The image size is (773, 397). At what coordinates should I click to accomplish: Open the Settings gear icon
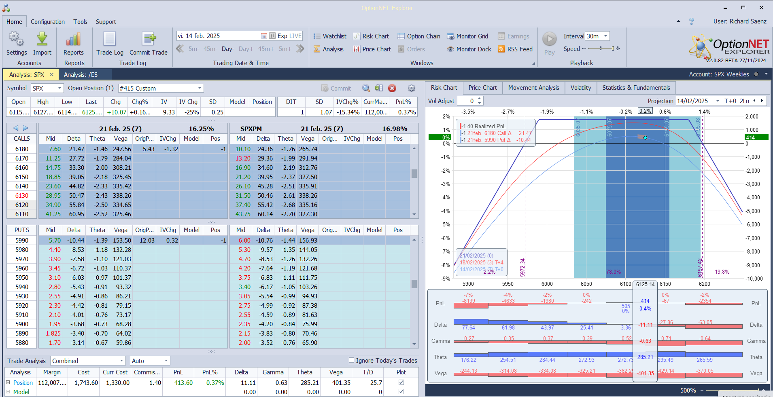pos(16,39)
